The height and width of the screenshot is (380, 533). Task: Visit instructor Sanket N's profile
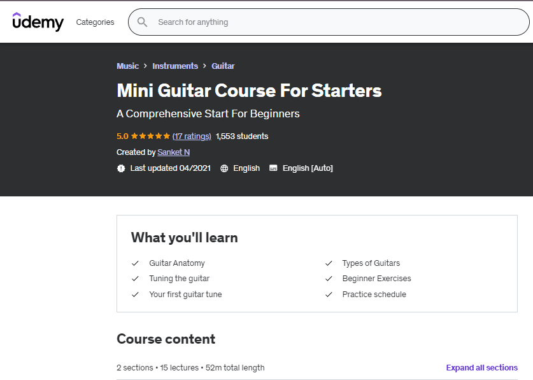[x=173, y=152]
